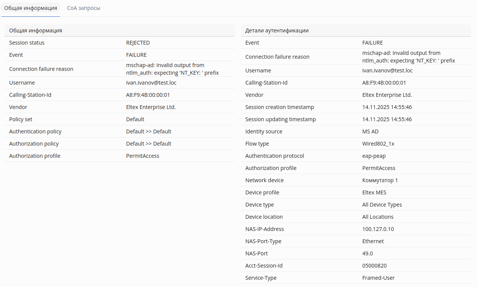Click the "Детали аутентификации" panel header
Screen dimensions: 477x287
pos(277,30)
